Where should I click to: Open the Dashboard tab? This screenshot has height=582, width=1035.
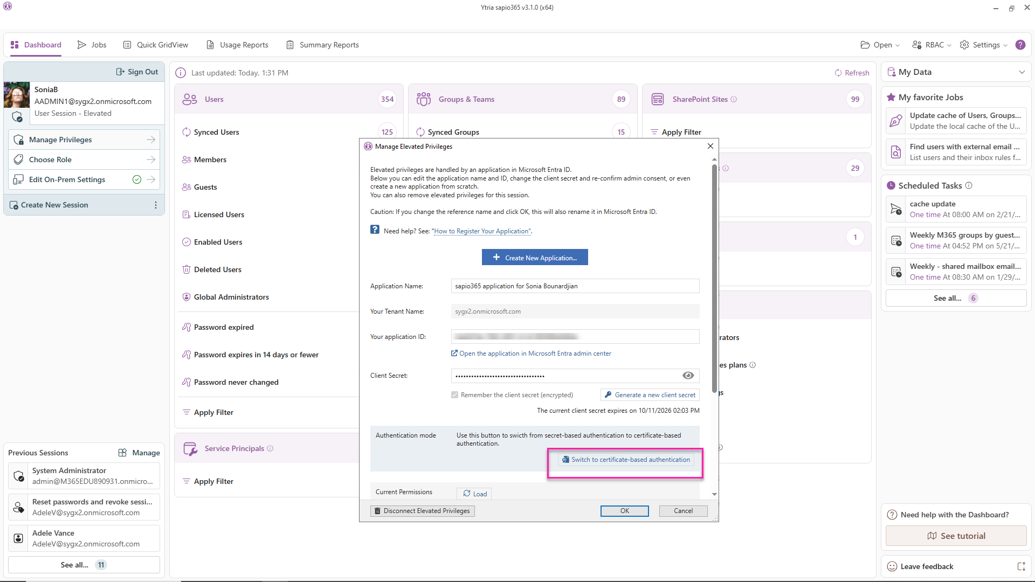click(36, 45)
